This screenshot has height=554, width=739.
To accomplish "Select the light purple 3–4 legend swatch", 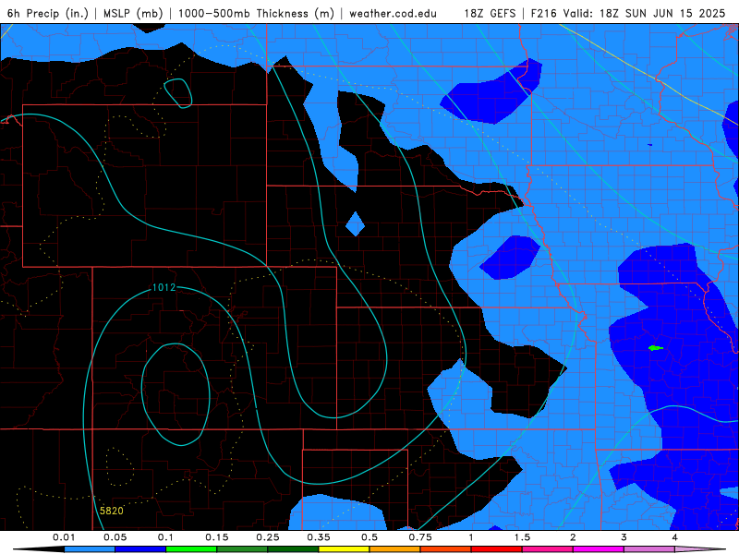I will (649, 549).
